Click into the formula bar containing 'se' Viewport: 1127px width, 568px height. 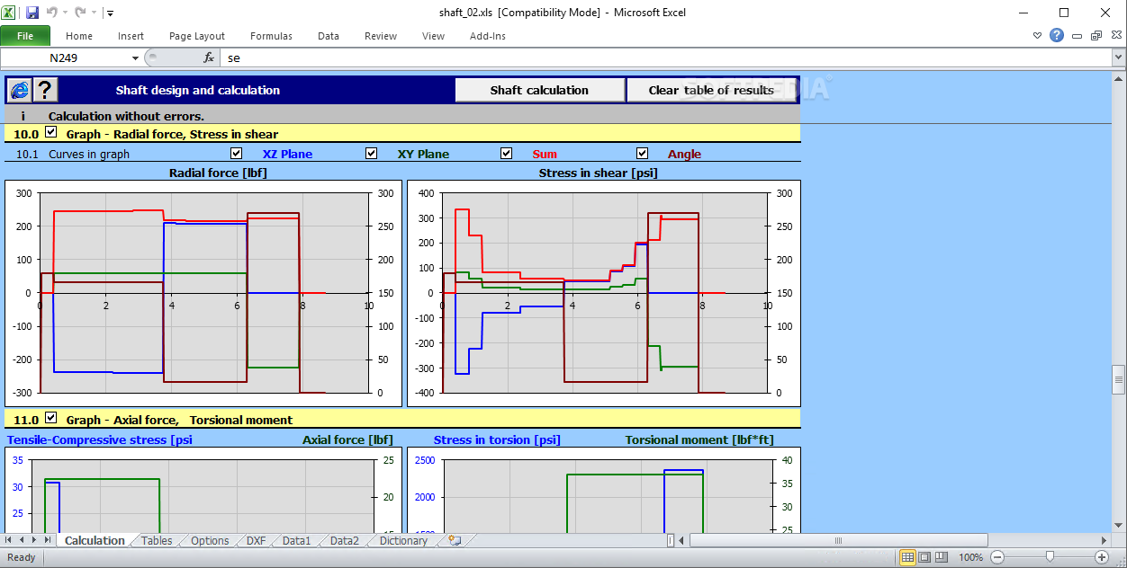pyautogui.click(x=666, y=58)
